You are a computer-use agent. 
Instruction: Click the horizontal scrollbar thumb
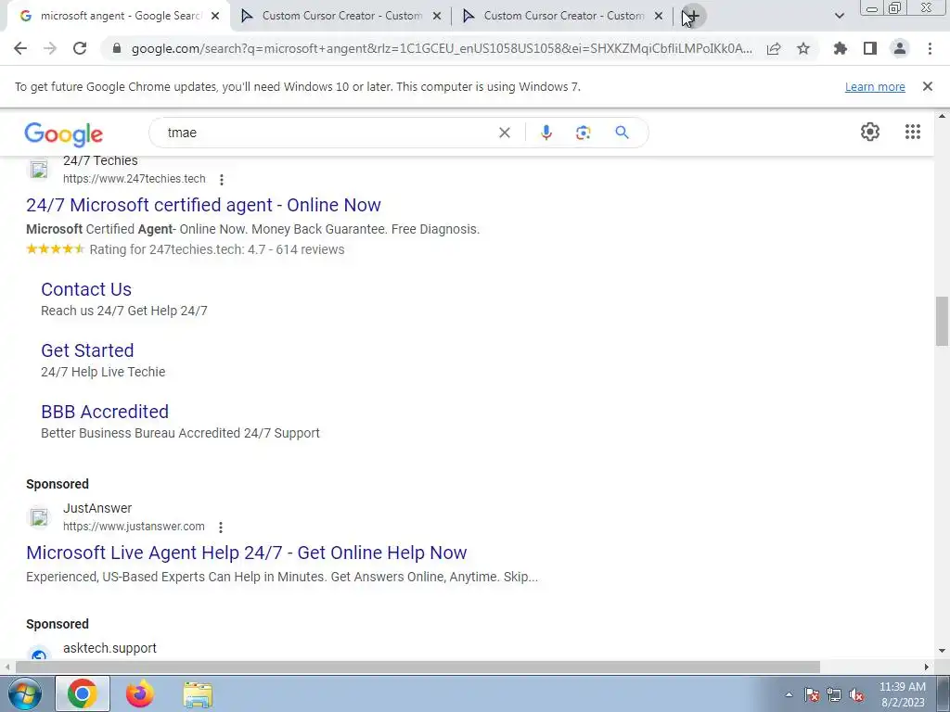pos(417,667)
